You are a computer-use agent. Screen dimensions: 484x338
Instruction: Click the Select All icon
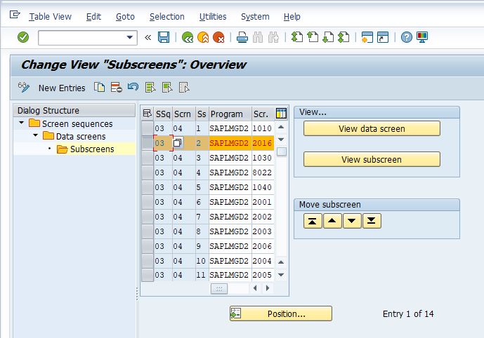(150, 88)
